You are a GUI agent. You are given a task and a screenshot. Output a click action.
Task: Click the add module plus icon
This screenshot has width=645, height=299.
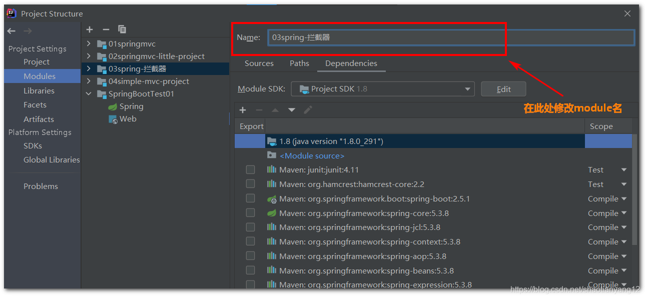point(90,29)
